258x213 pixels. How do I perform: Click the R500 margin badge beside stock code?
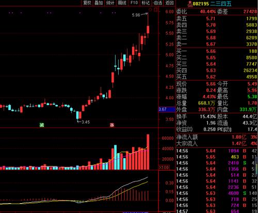click(190, 4)
